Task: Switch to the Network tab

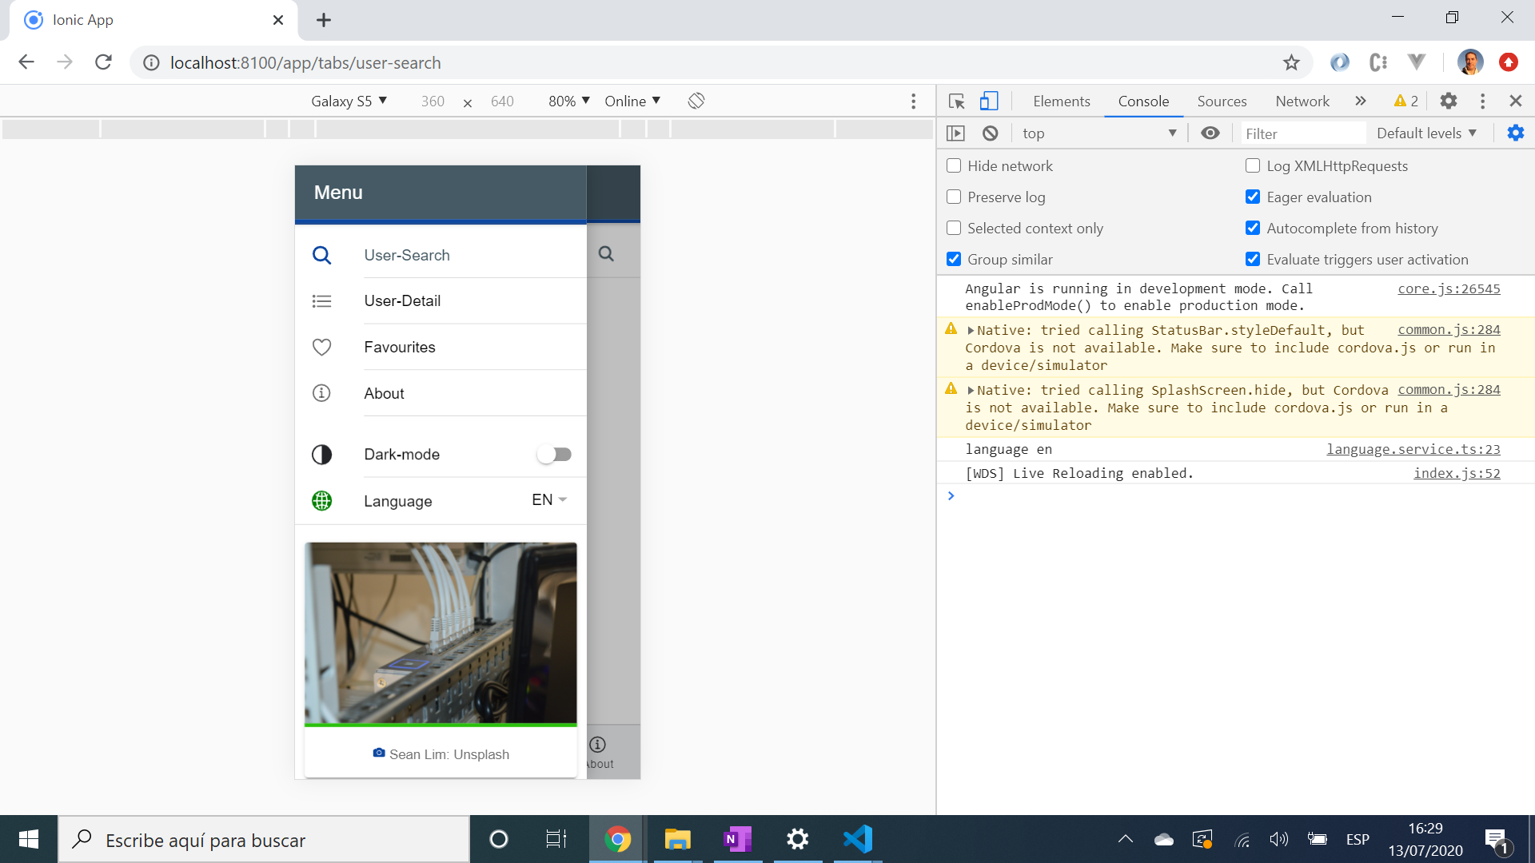Action: point(1302,101)
